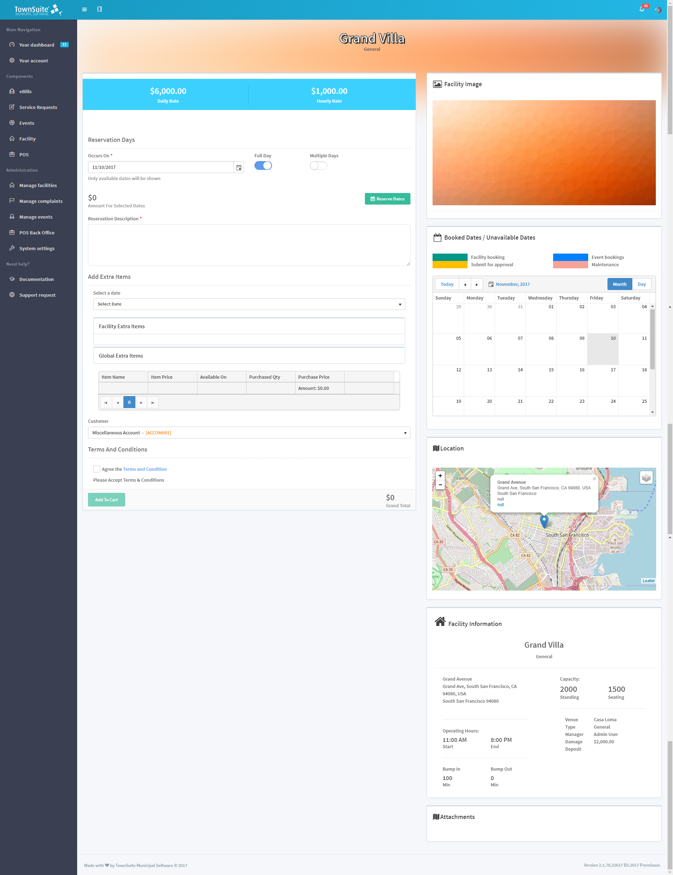Click the notification bell icon
Image resolution: width=673 pixels, height=875 pixels.
tap(642, 9)
